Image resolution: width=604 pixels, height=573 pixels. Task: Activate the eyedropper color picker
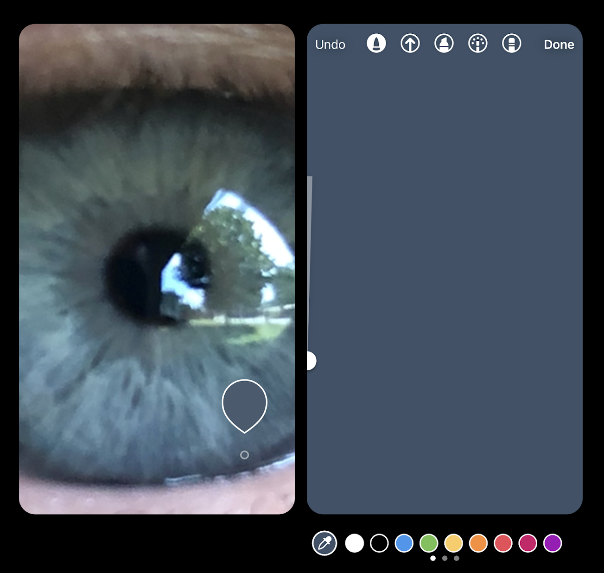(x=324, y=543)
